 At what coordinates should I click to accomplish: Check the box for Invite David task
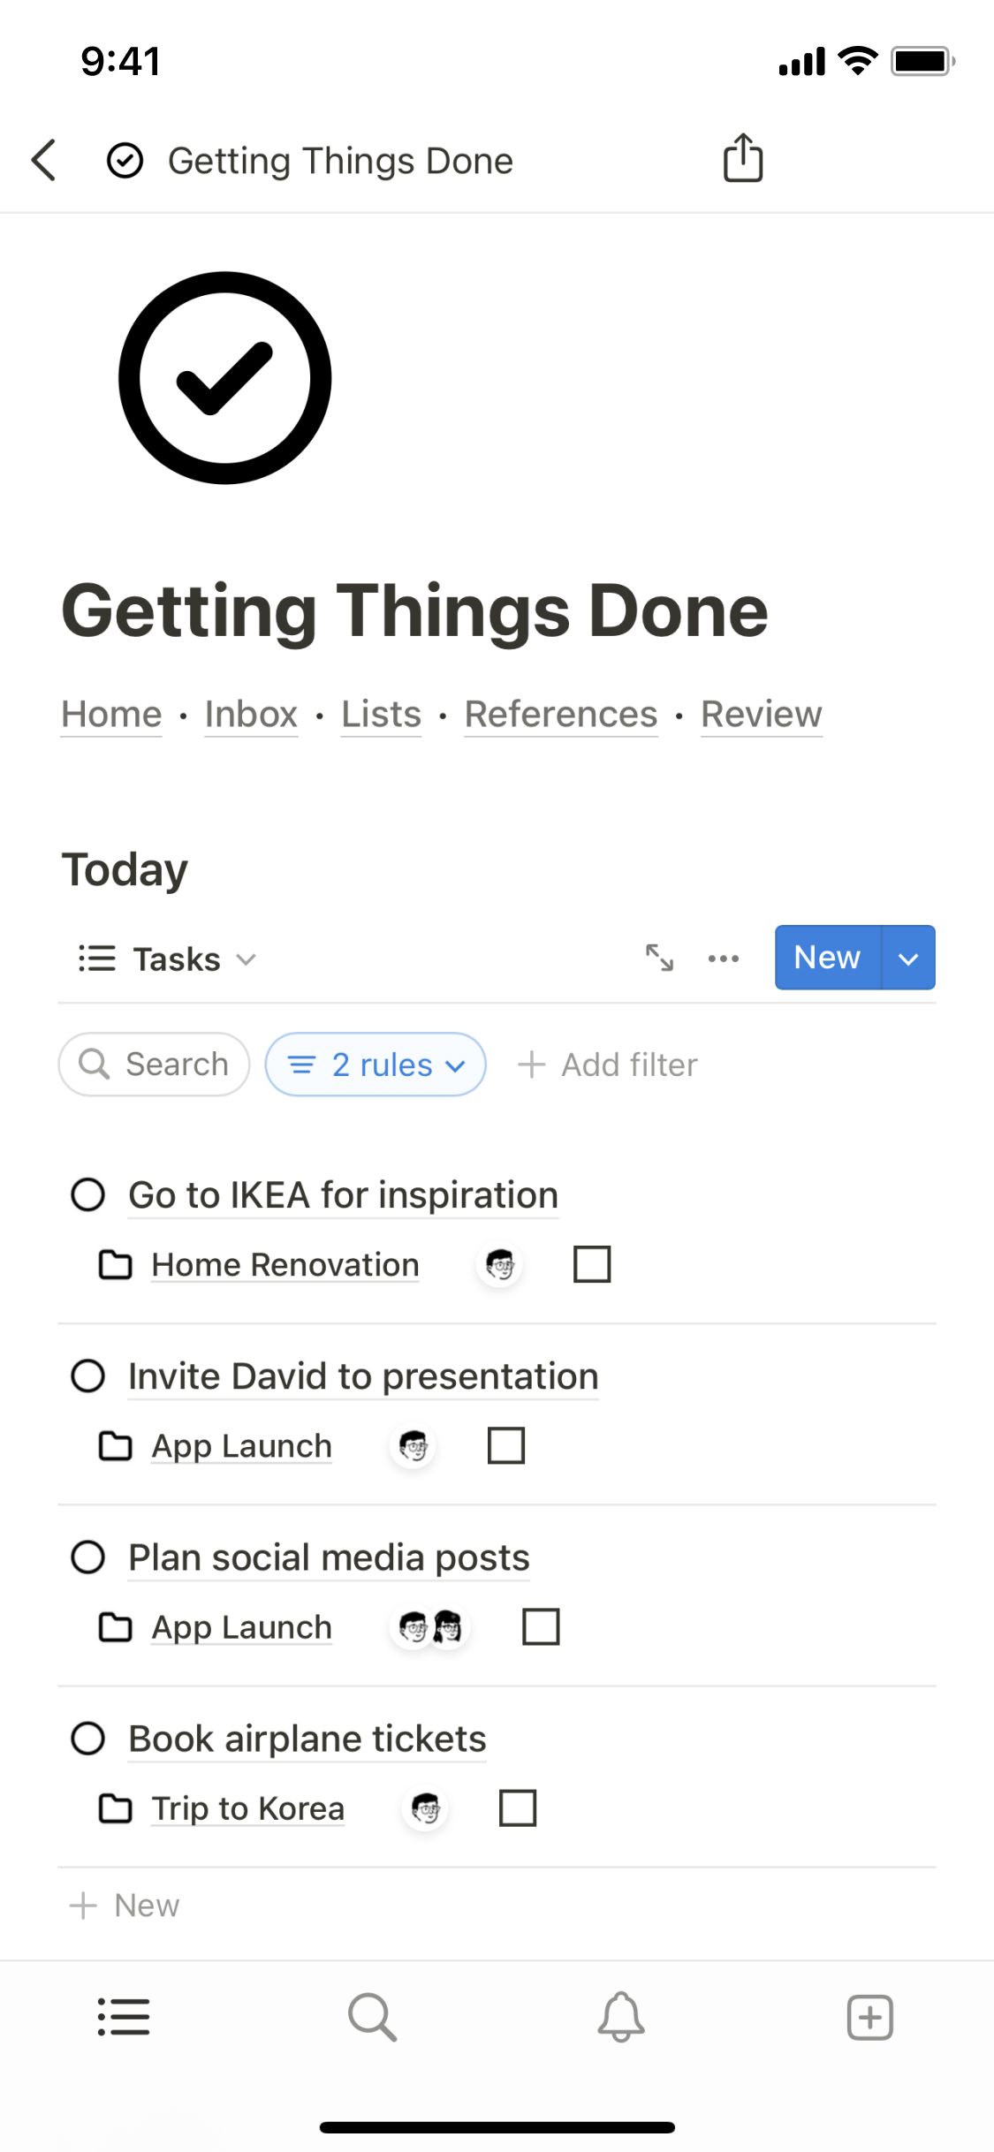coord(506,1446)
